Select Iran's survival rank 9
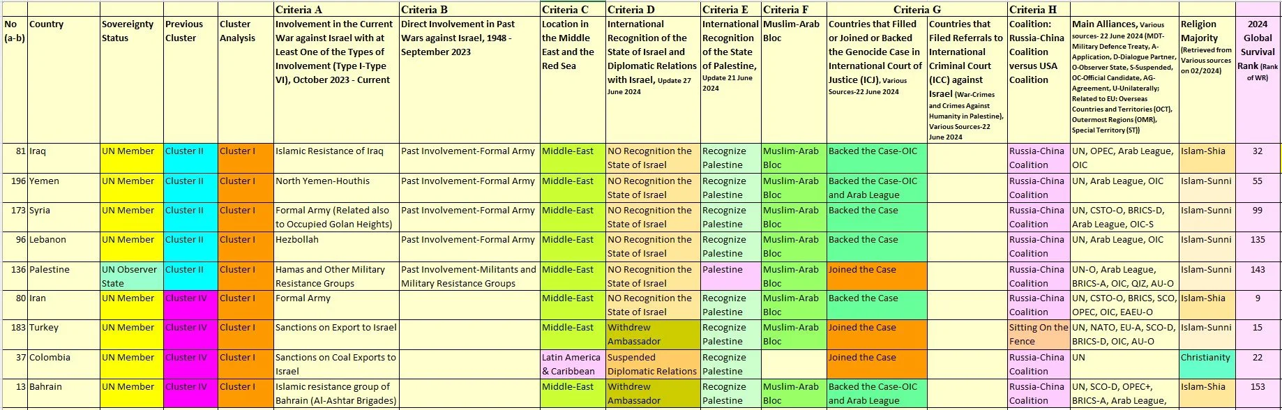1282x410 pixels. click(x=1258, y=305)
